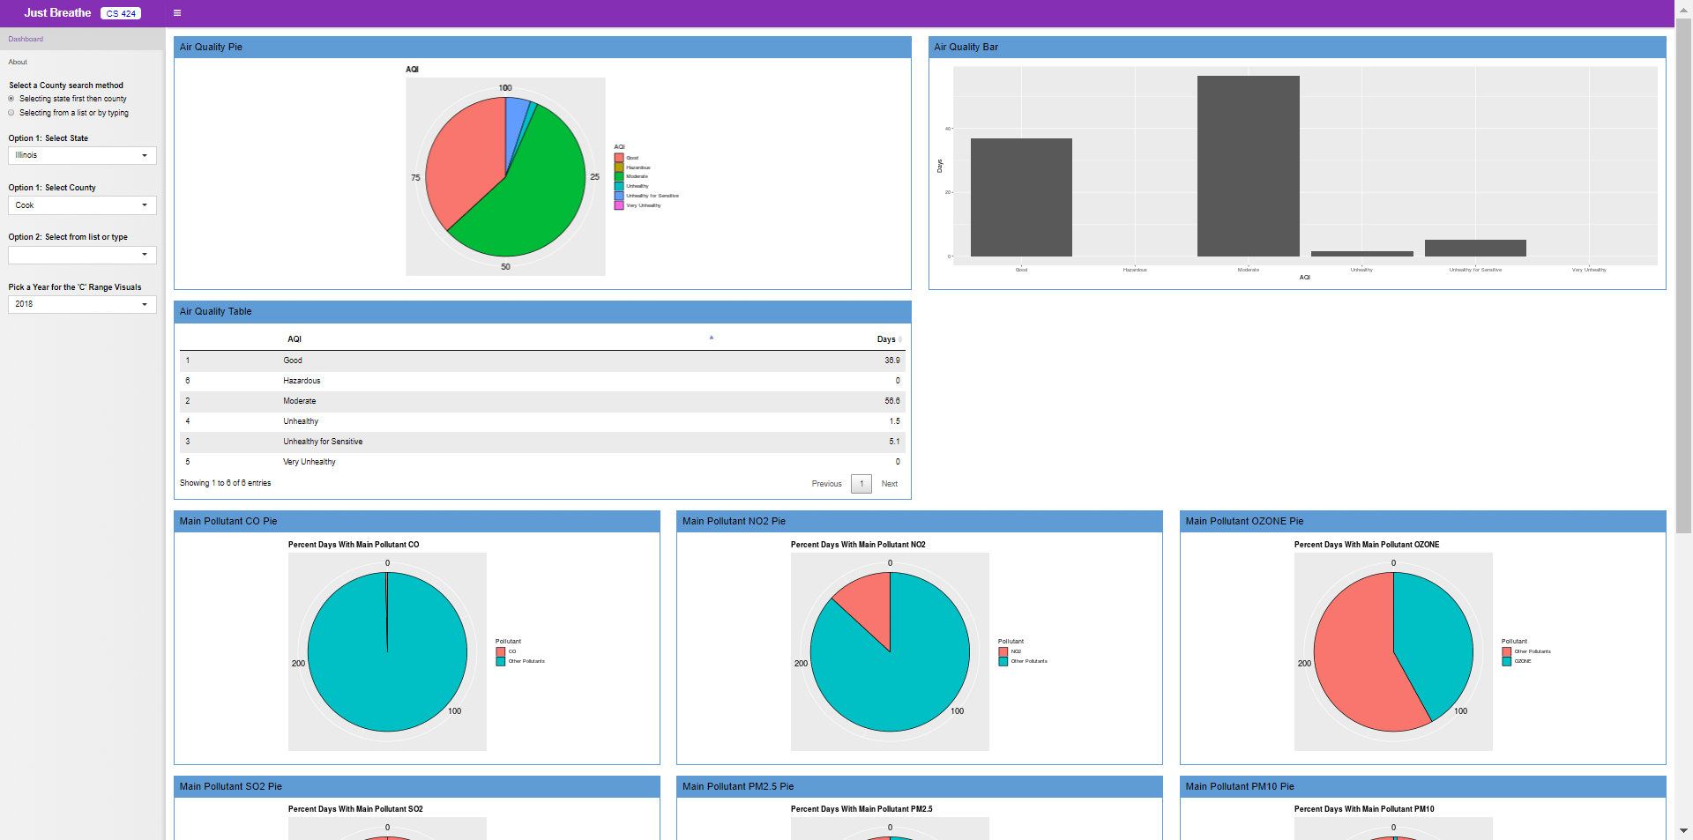Click the scrollbar down arrow
The image size is (1693, 840).
(1683, 831)
